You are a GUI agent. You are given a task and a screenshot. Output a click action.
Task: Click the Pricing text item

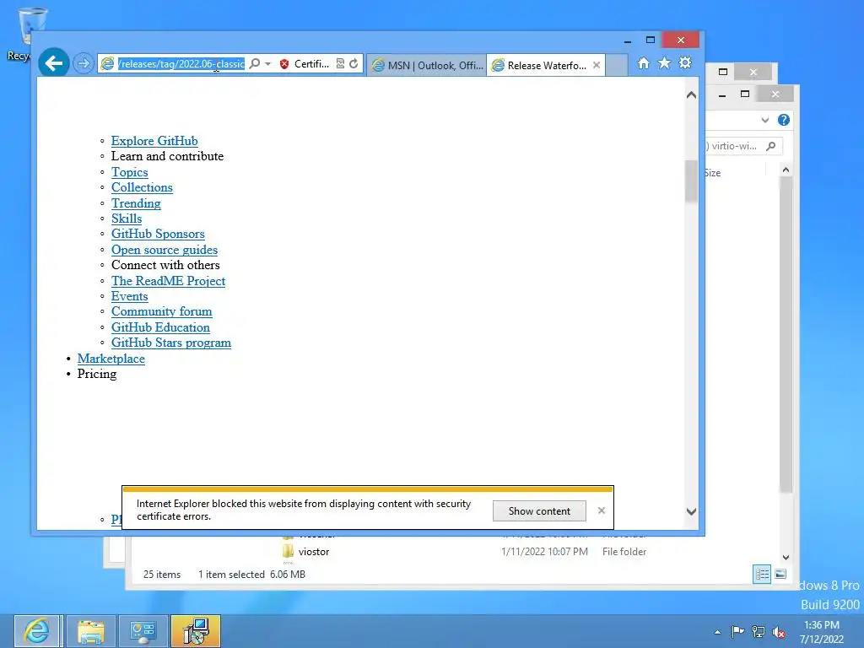97,374
